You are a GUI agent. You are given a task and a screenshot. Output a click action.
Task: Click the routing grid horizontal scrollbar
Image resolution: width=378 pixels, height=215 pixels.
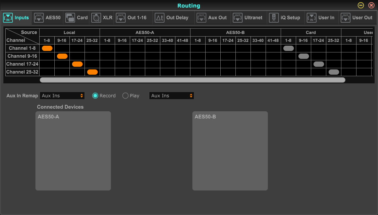[192, 80]
